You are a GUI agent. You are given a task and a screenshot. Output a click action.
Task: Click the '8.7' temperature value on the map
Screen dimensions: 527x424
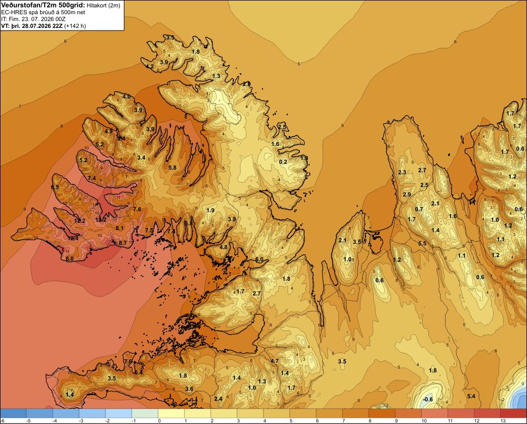click(123, 243)
